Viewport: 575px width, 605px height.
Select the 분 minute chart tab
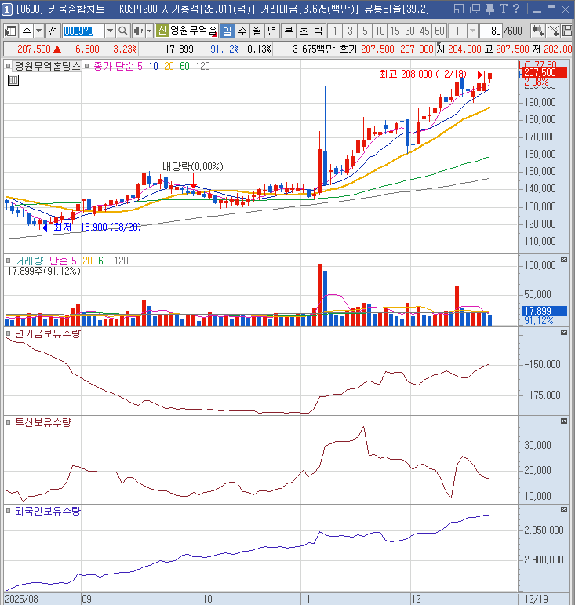pyautogui.click(x=288, y=31)
